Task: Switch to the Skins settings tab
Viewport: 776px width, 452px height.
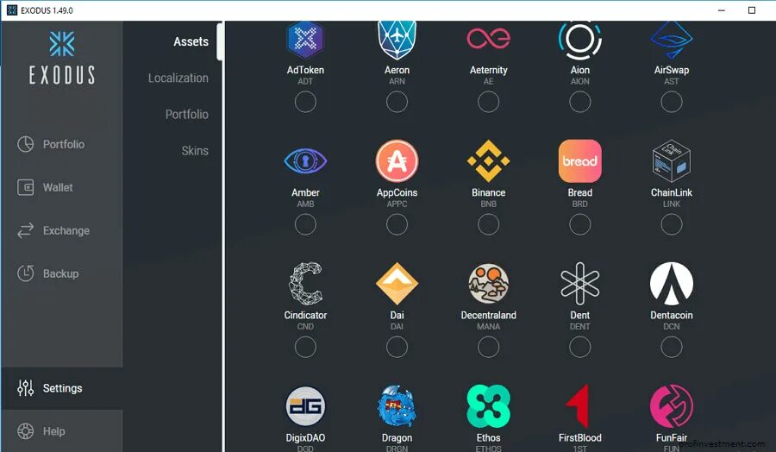Action: tap(195, 151)
